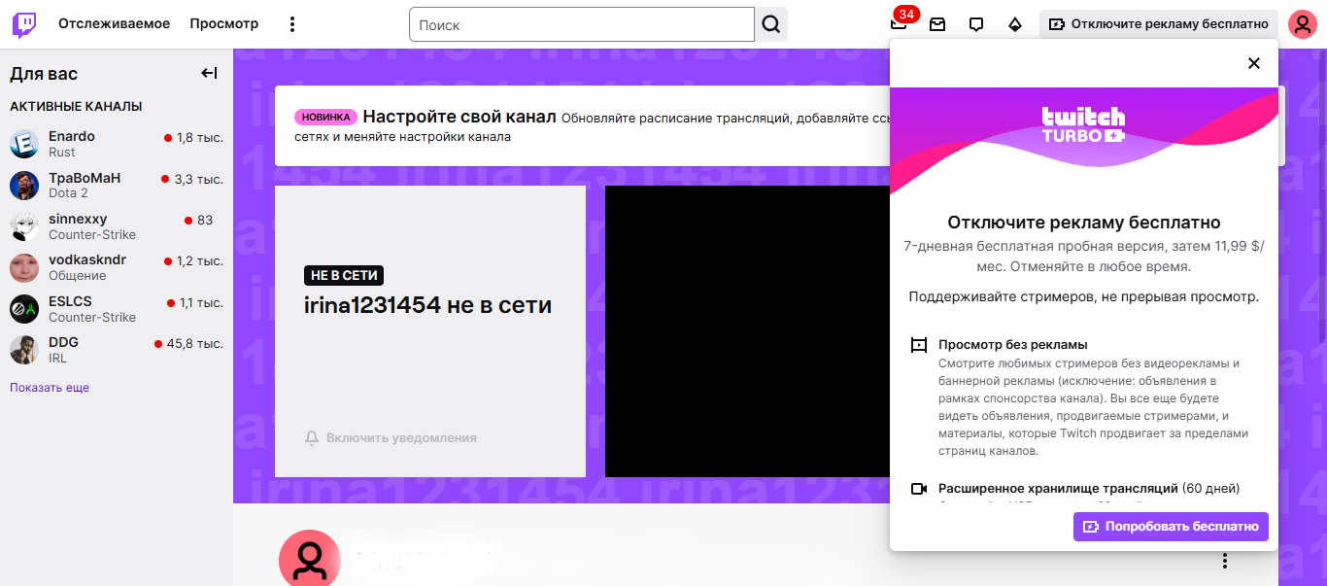Viewport: 1327px width, 586px height.
Task: Open DDG channel name
Action: [63, 342]
